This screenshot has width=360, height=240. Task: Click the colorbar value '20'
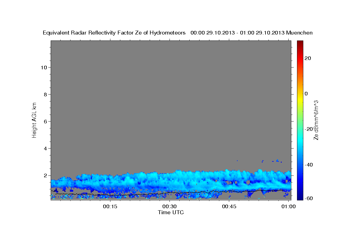pyautogui.click(x=307, y=58)
